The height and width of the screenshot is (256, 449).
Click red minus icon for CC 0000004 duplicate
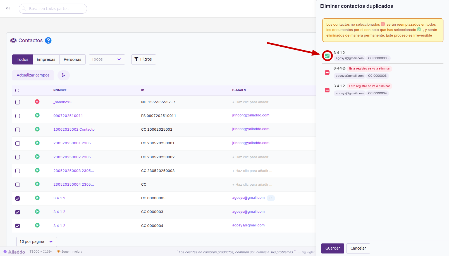(x=327, y=90)
